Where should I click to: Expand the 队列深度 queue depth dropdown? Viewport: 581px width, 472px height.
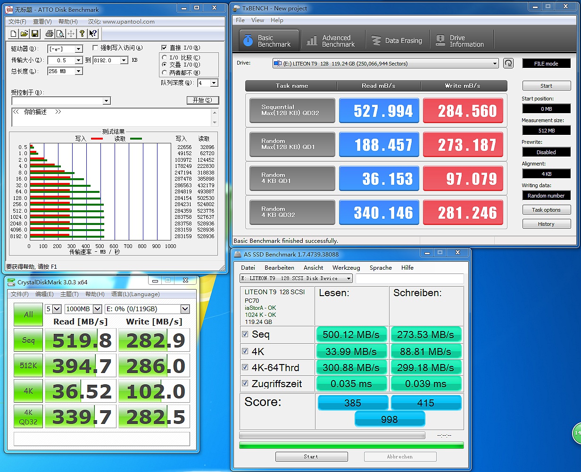coord(214,83)
